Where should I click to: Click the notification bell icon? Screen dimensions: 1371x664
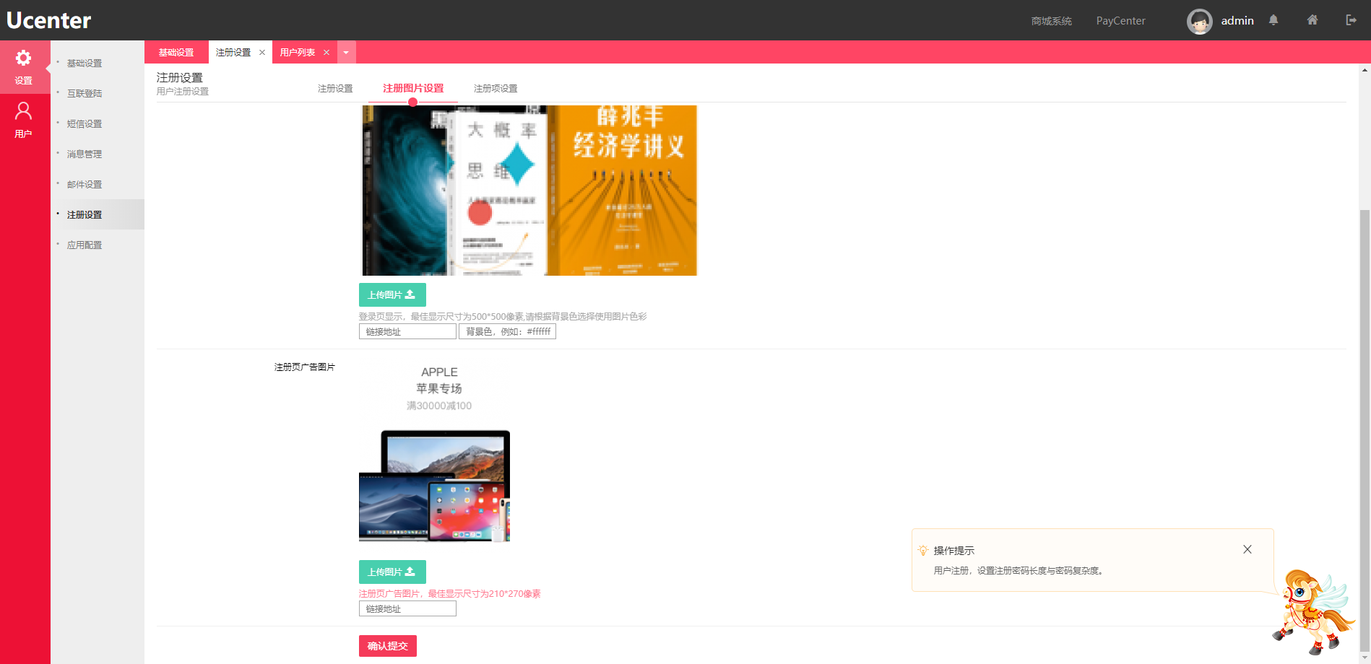pyautogui.click(x=1273, y=20)
